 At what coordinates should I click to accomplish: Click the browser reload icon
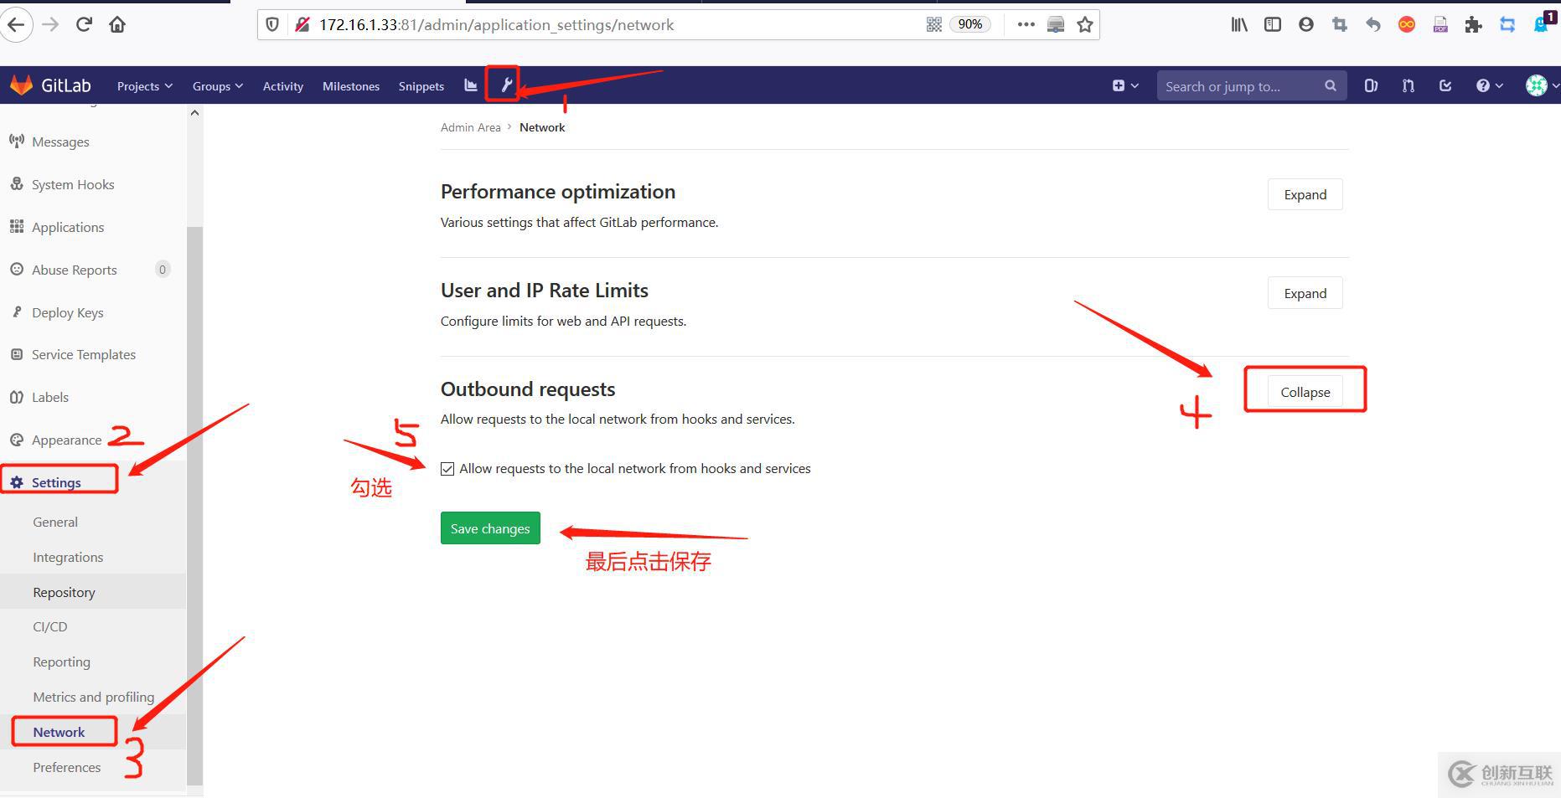coord(84,24)
